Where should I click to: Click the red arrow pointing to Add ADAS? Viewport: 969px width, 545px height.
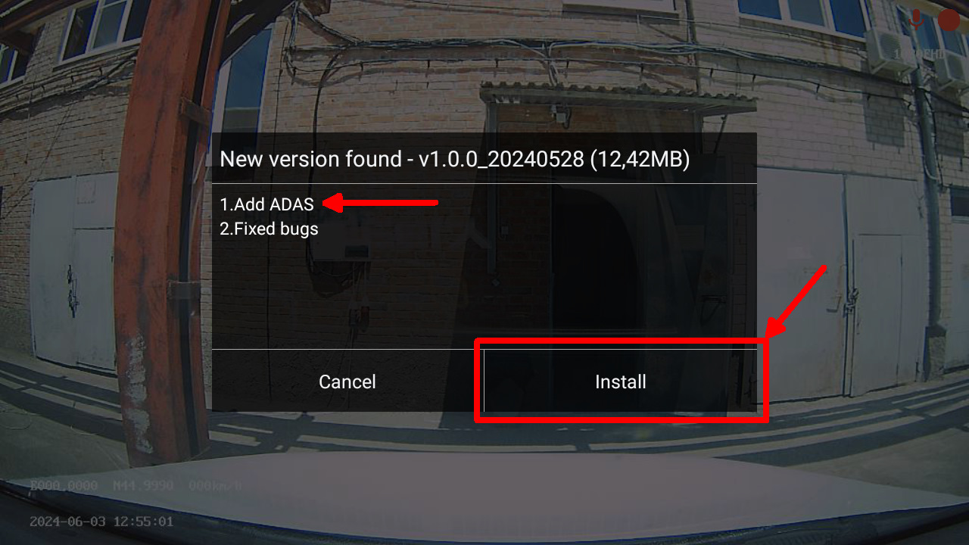[381, 202]
